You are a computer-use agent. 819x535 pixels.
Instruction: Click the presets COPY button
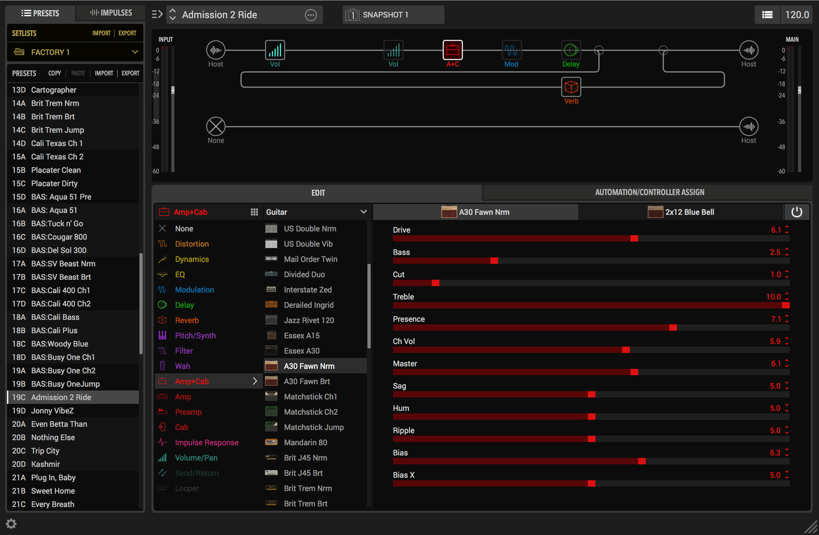click(x=54, y=73)
